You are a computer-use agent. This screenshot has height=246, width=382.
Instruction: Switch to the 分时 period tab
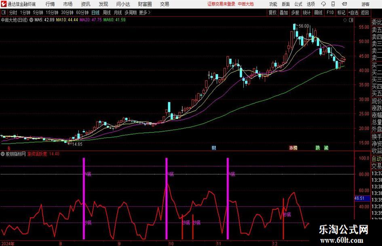click(13, 13)
